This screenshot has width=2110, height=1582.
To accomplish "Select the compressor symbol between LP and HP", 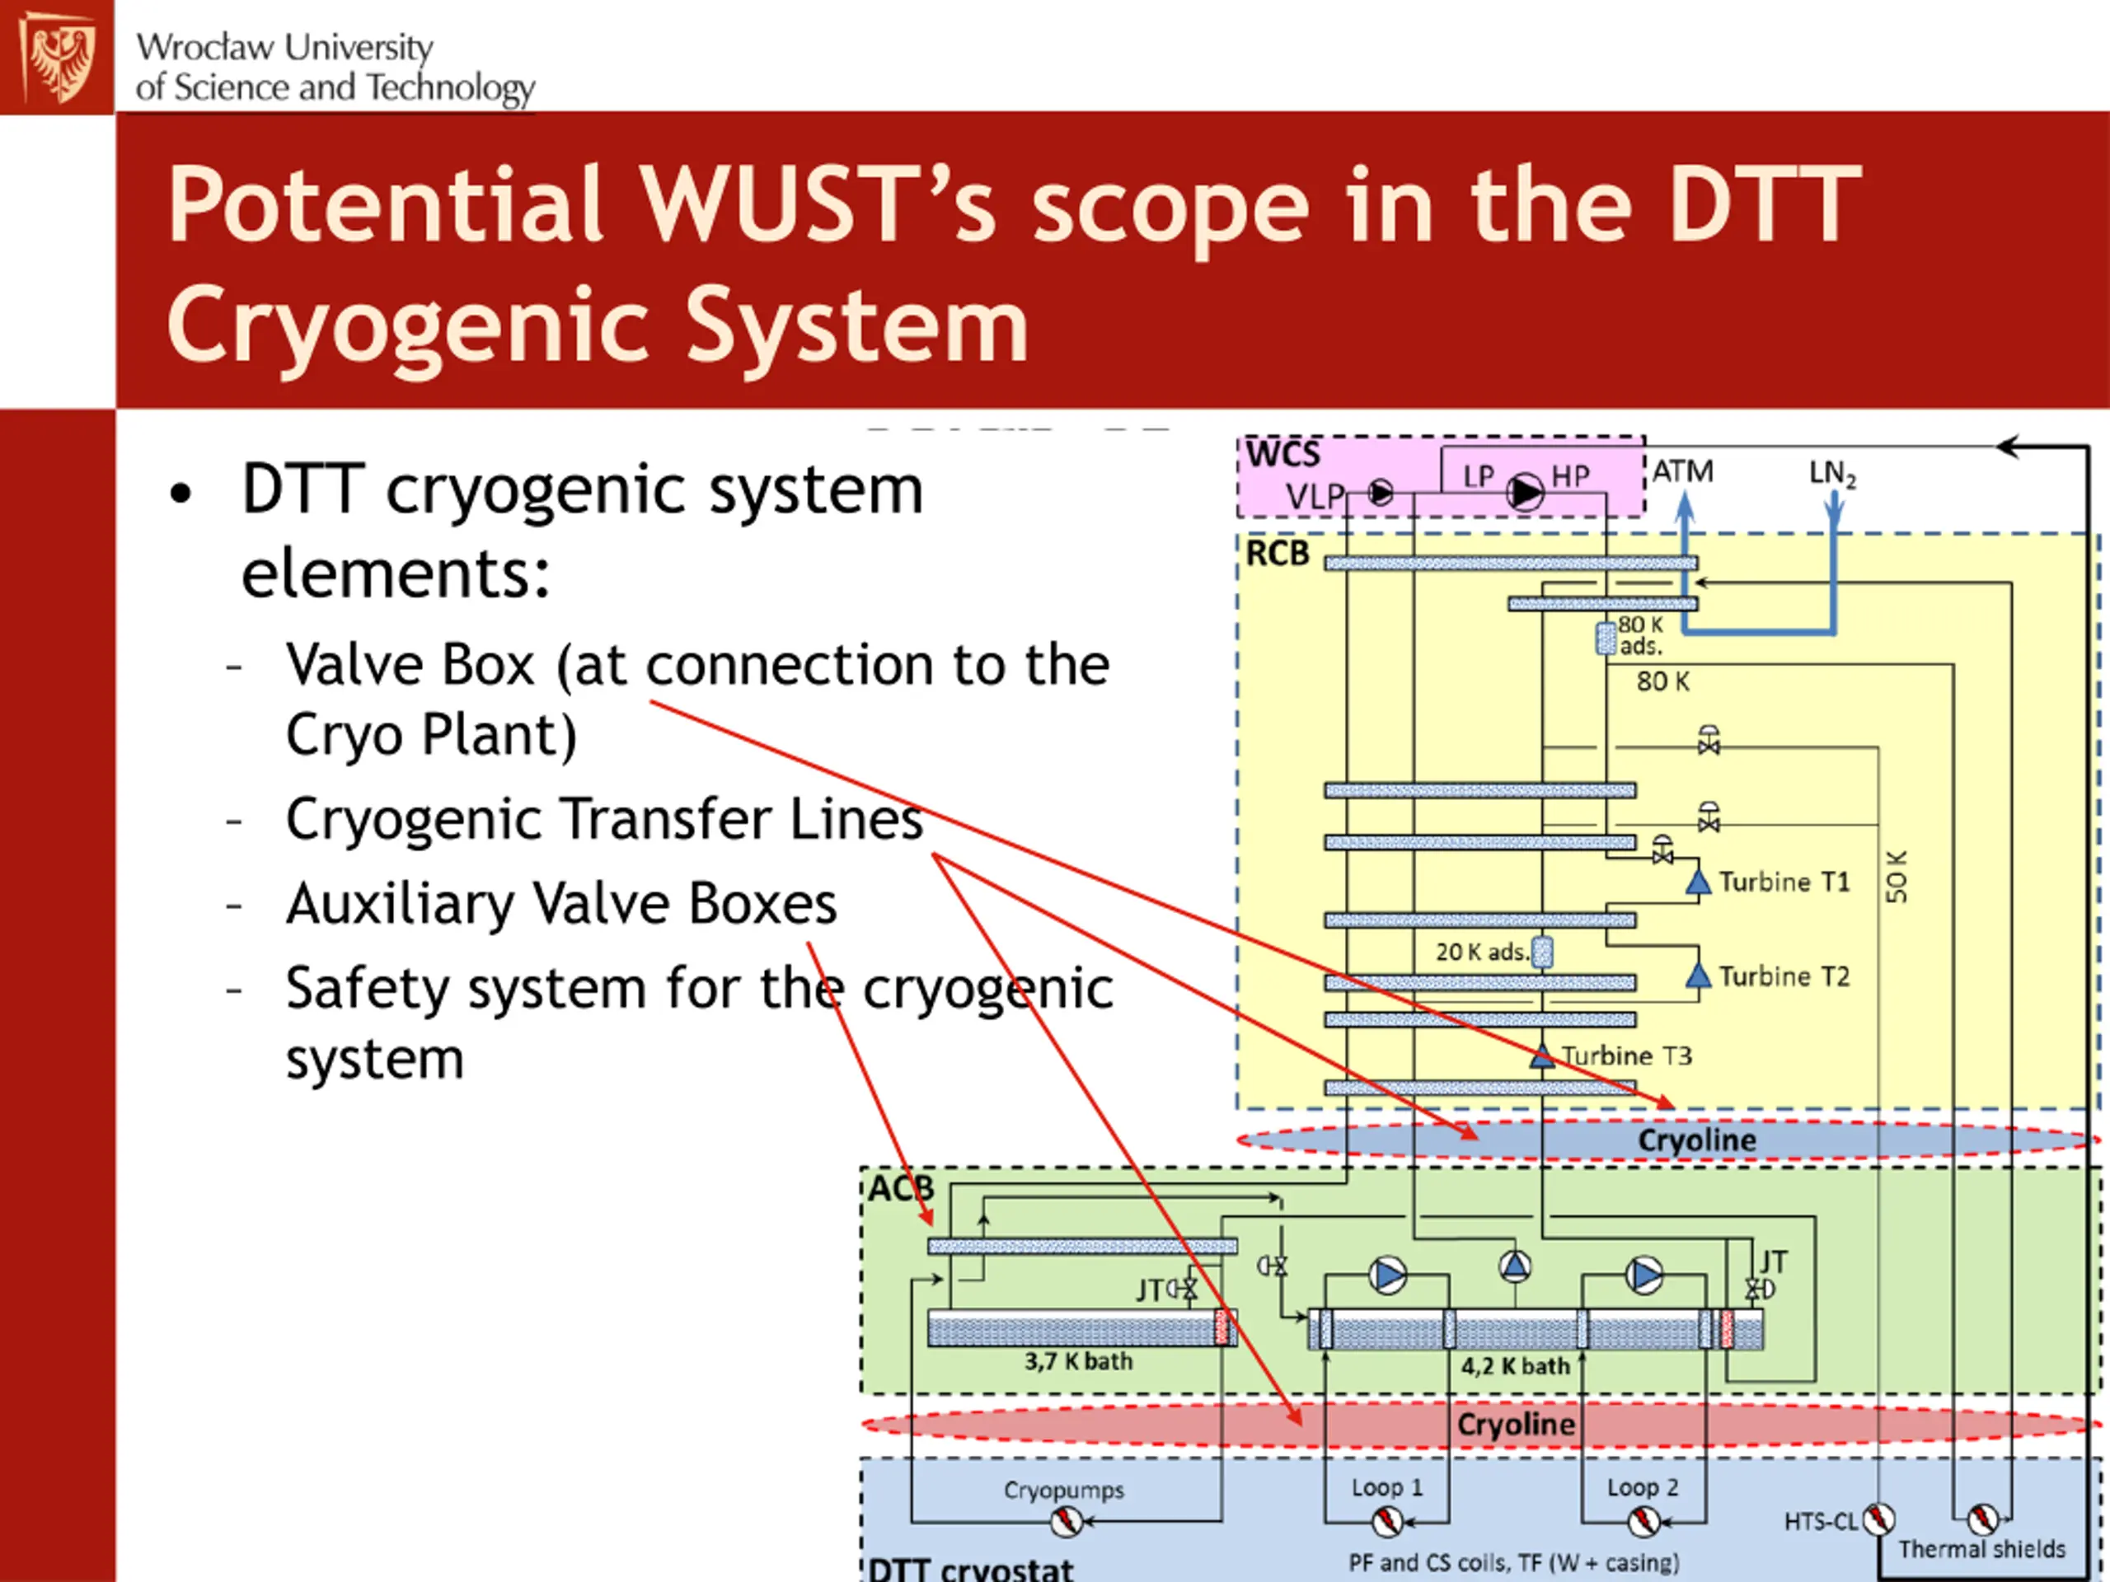I will [1526, 492].
